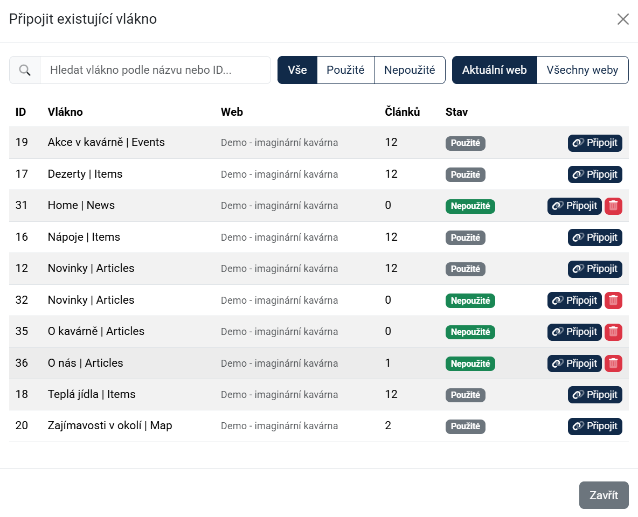Delete the Home | News thread
The width and height of the screenshot is (638, 517).
[x=613, y=206]
